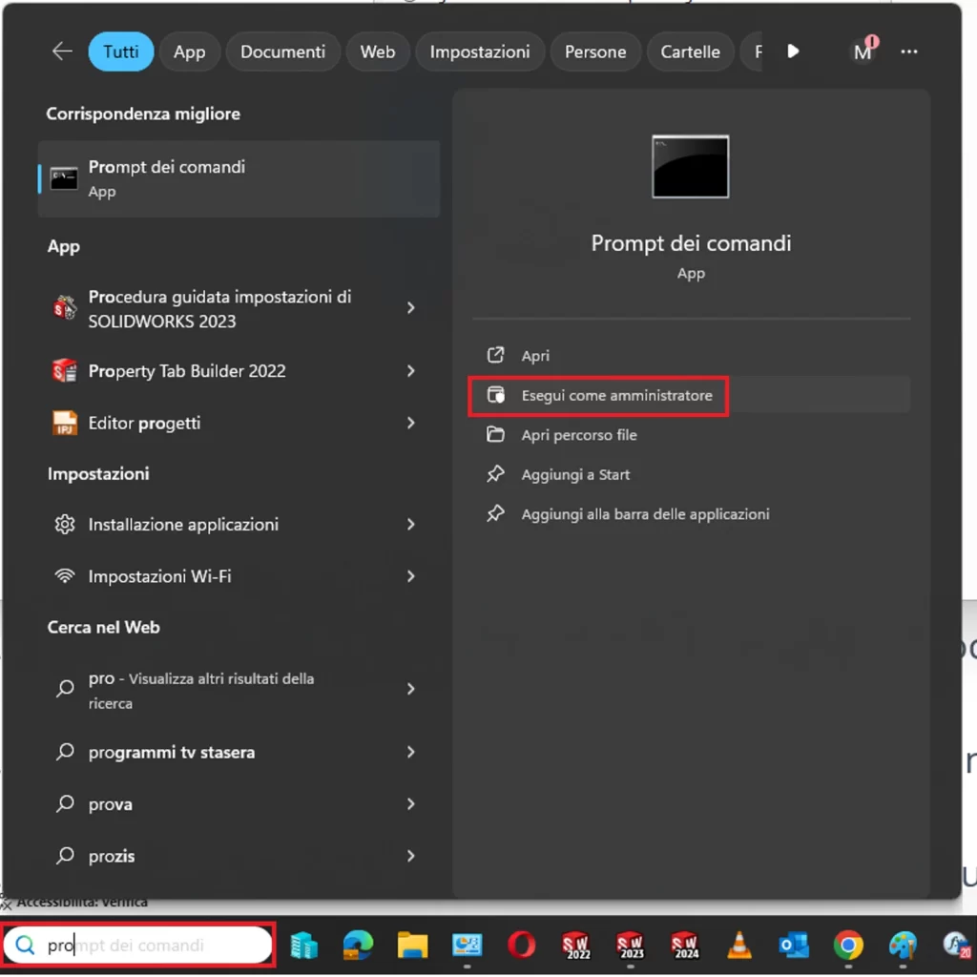Select the Impostazioni filter tab
The width and height of the screenshot is (977, 977).
point(479,52)
